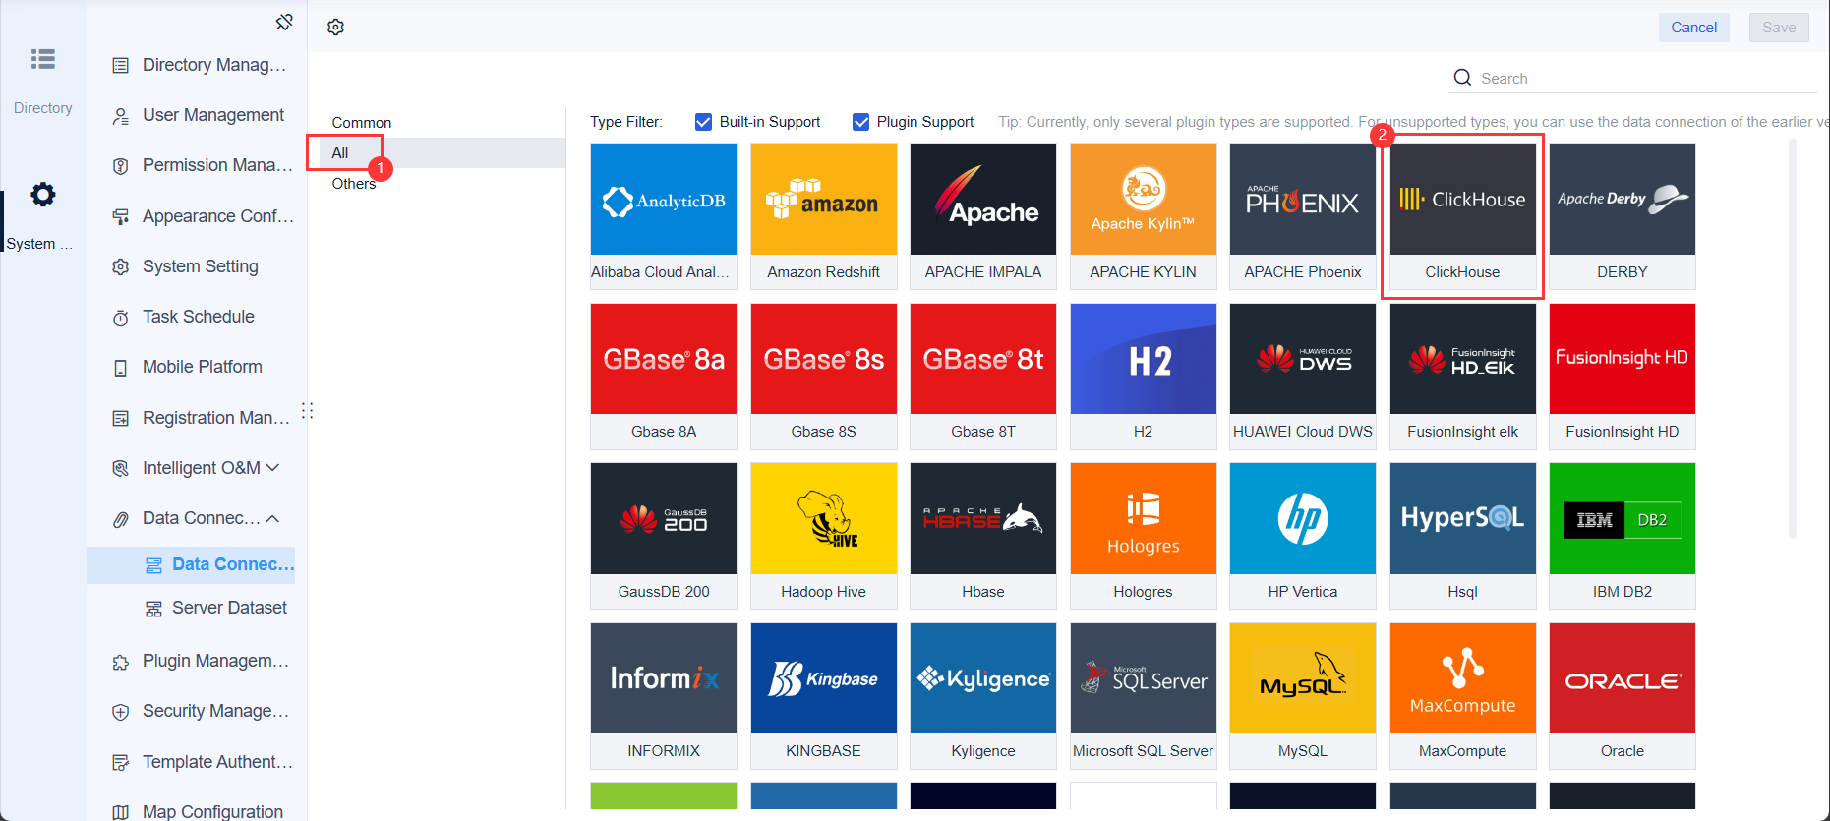Click the Cancel button
This screenshot has width=1830, height=821.
[x=1693, y=28]
